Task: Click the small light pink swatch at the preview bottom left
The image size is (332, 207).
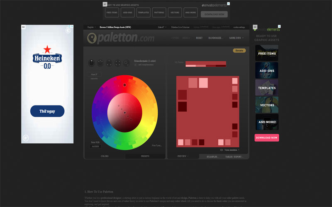Action: click(x=181, y=142)
